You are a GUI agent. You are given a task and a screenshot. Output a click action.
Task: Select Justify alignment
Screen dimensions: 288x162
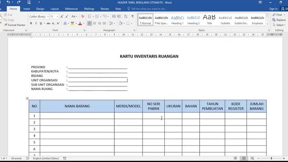(104, 23)
